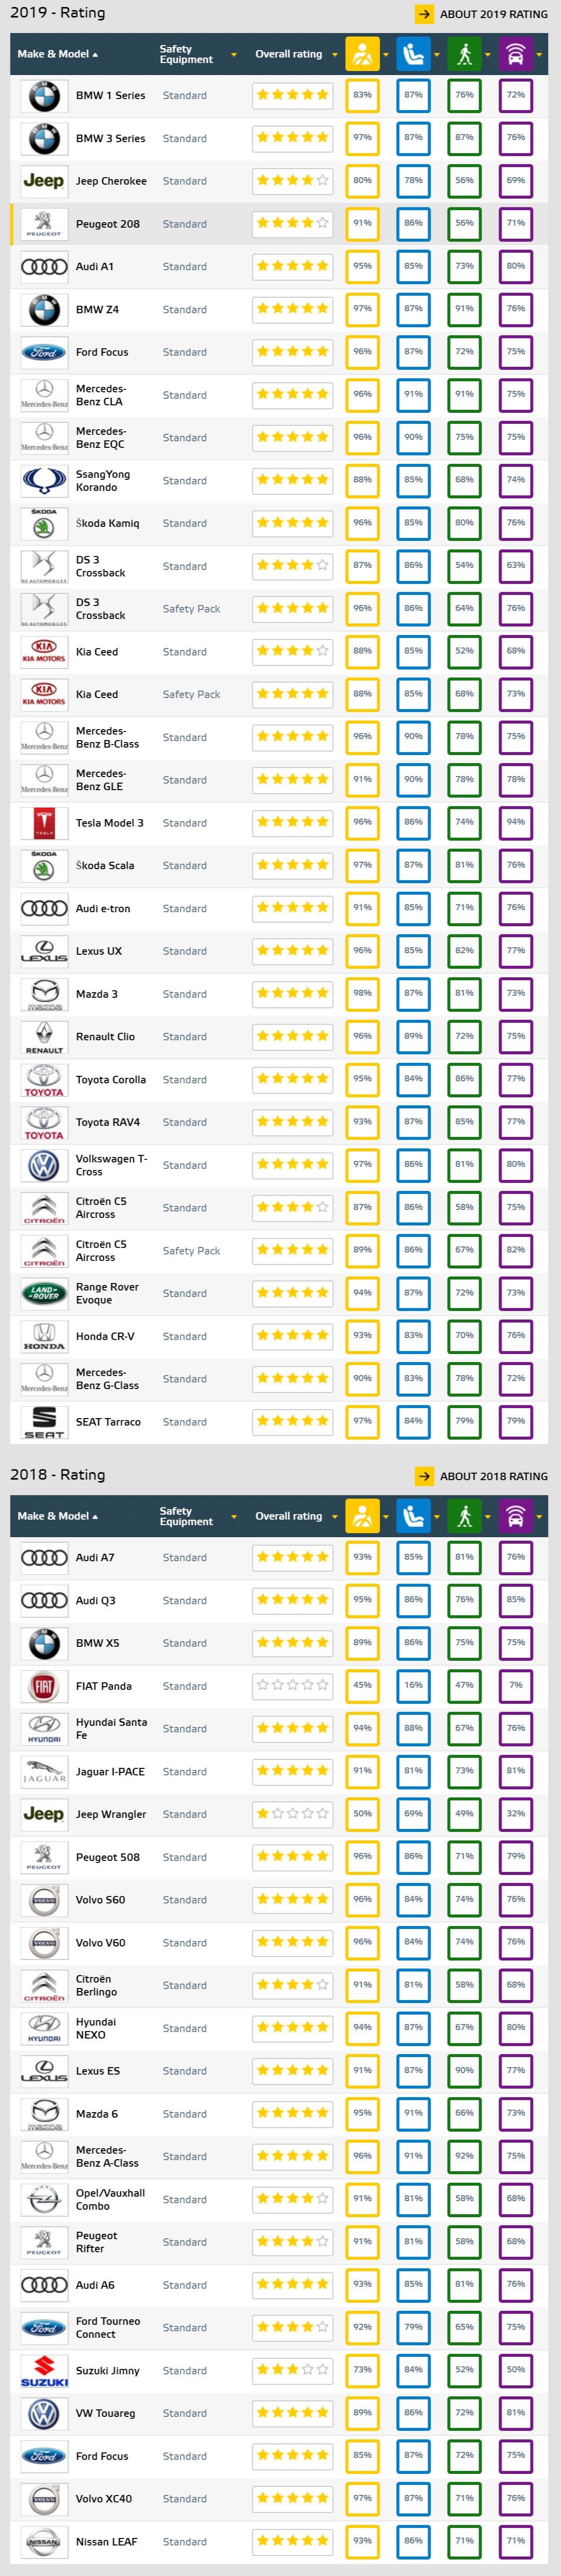This screenshot has width=561, height=2576.
Task: Click the 2019 Child Occupant header icon
Action: click(413, 54)
